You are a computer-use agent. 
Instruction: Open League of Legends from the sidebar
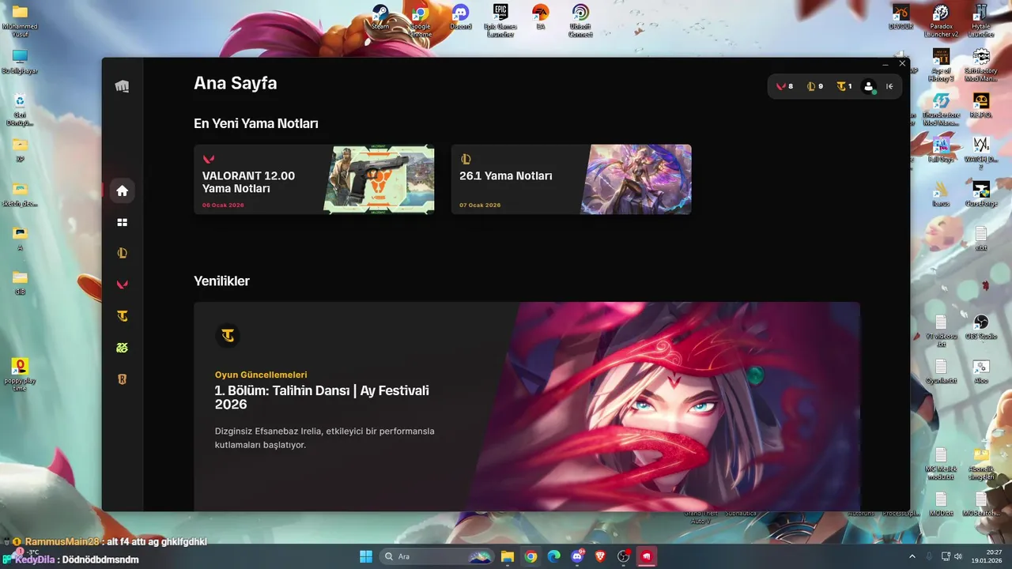(x=122, y=254)
